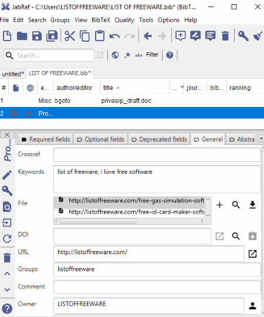Toggle the regular expression search icon
264x317 pixels.
tap(127, 55)
